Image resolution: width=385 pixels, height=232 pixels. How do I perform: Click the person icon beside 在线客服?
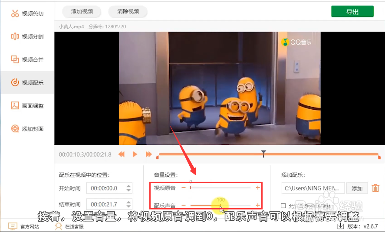point(59,226)
